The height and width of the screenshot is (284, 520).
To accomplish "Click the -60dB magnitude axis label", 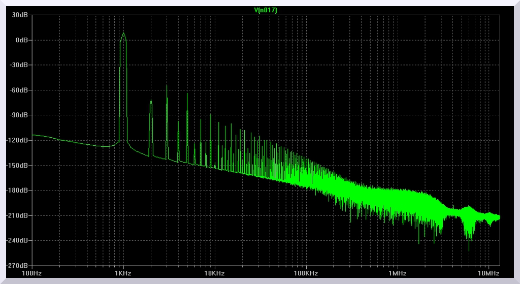I will coord(18,90).
